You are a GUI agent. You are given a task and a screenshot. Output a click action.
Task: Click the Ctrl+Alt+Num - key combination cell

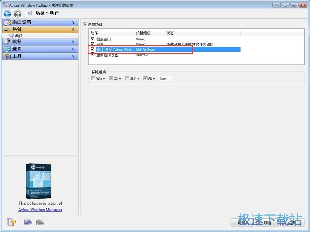[x=146, y=50]
